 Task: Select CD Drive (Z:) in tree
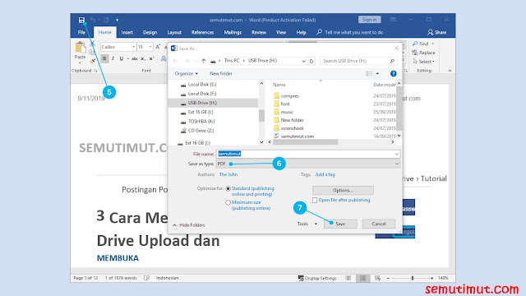(201, 131)
